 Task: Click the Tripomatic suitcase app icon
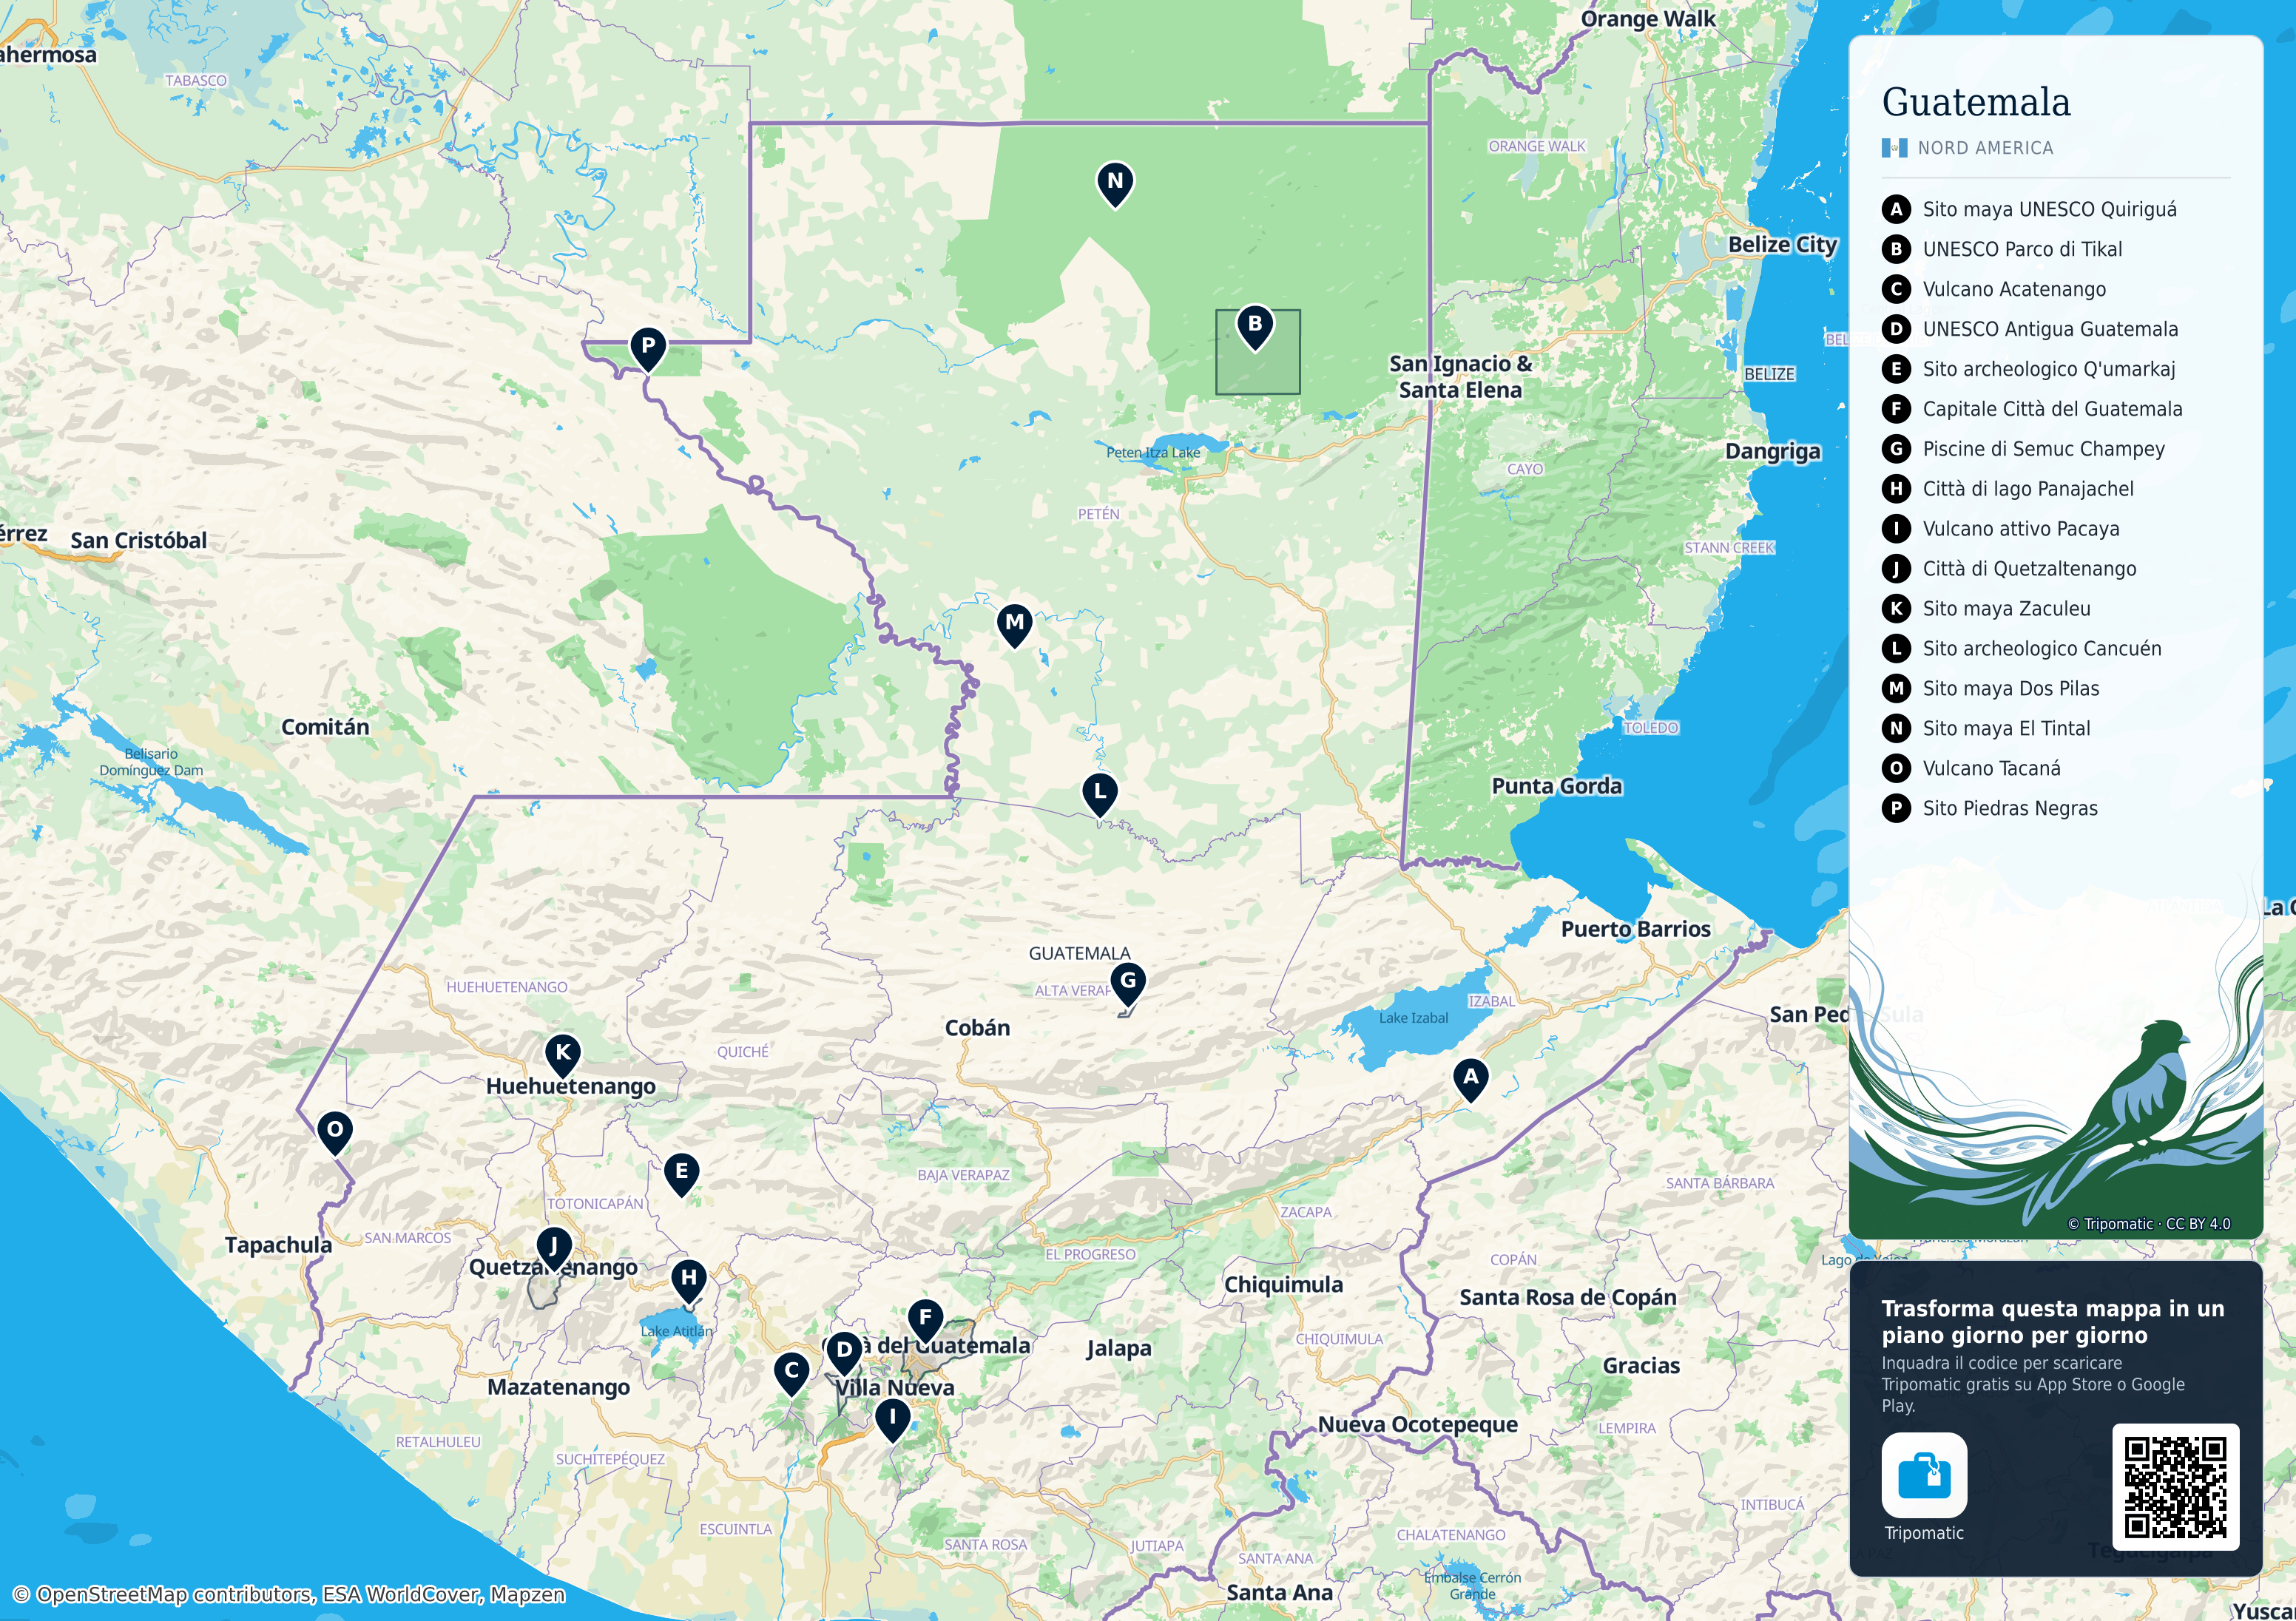click(1924, 1475)
